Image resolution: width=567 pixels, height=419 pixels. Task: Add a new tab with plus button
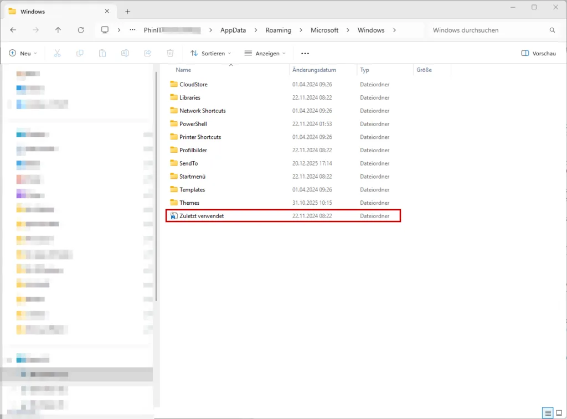click(127, 11)
